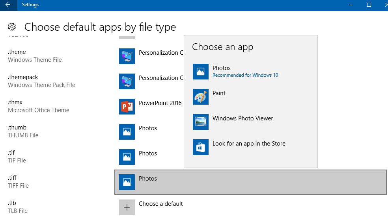
Task: Click the Personalization icon for .theme
Action: [x=127, y=56]
